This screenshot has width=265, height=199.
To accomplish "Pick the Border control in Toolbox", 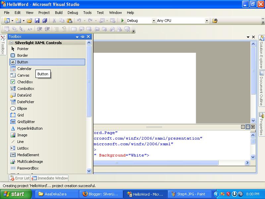I will [x=47, y=55].
